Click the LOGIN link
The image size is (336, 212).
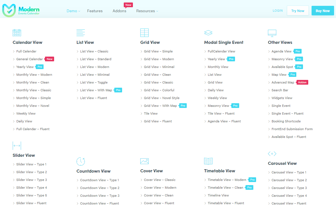pos(277,11)
